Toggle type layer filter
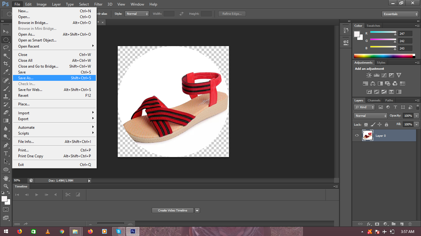 [395, 107]
